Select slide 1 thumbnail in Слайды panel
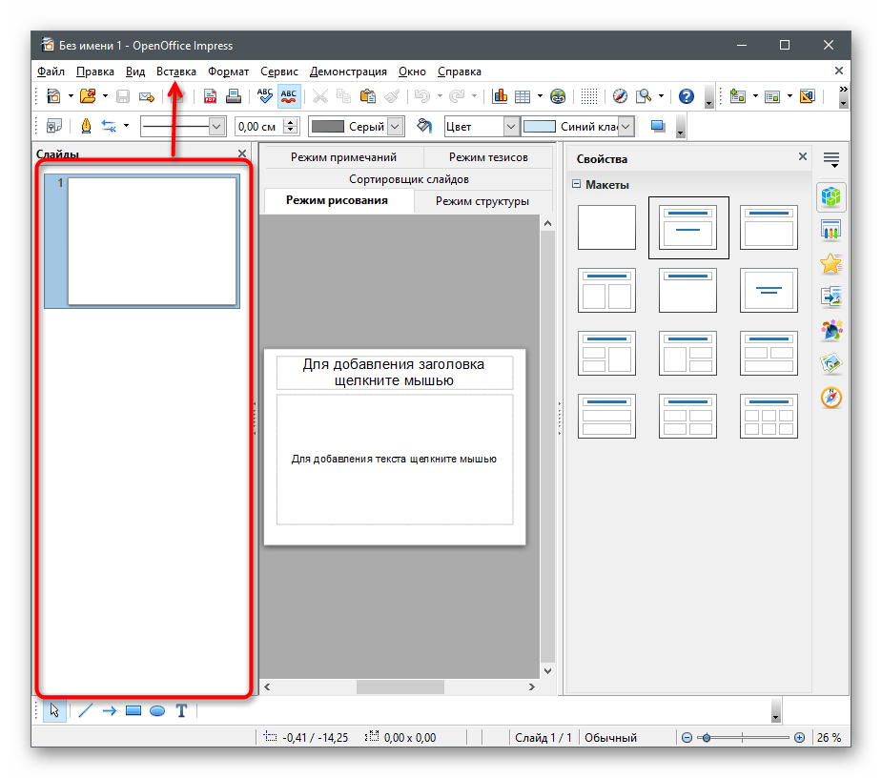The width and height of the screenshot is (882, 778). pos(152,241)
